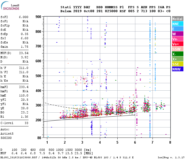The width and height of the screenshot is (185, 159).
Task: Select the NoVal gray legend swatch
Action: 178,19
